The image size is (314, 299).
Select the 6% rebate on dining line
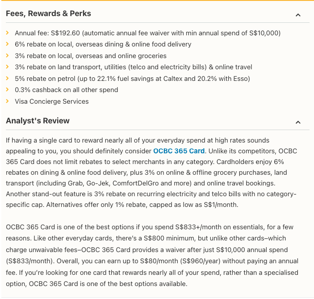tap(103, 44)
